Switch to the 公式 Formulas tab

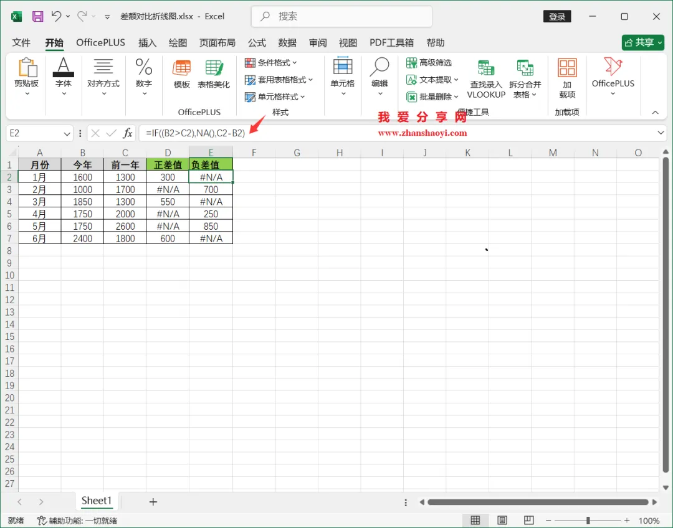click(257, 42)
